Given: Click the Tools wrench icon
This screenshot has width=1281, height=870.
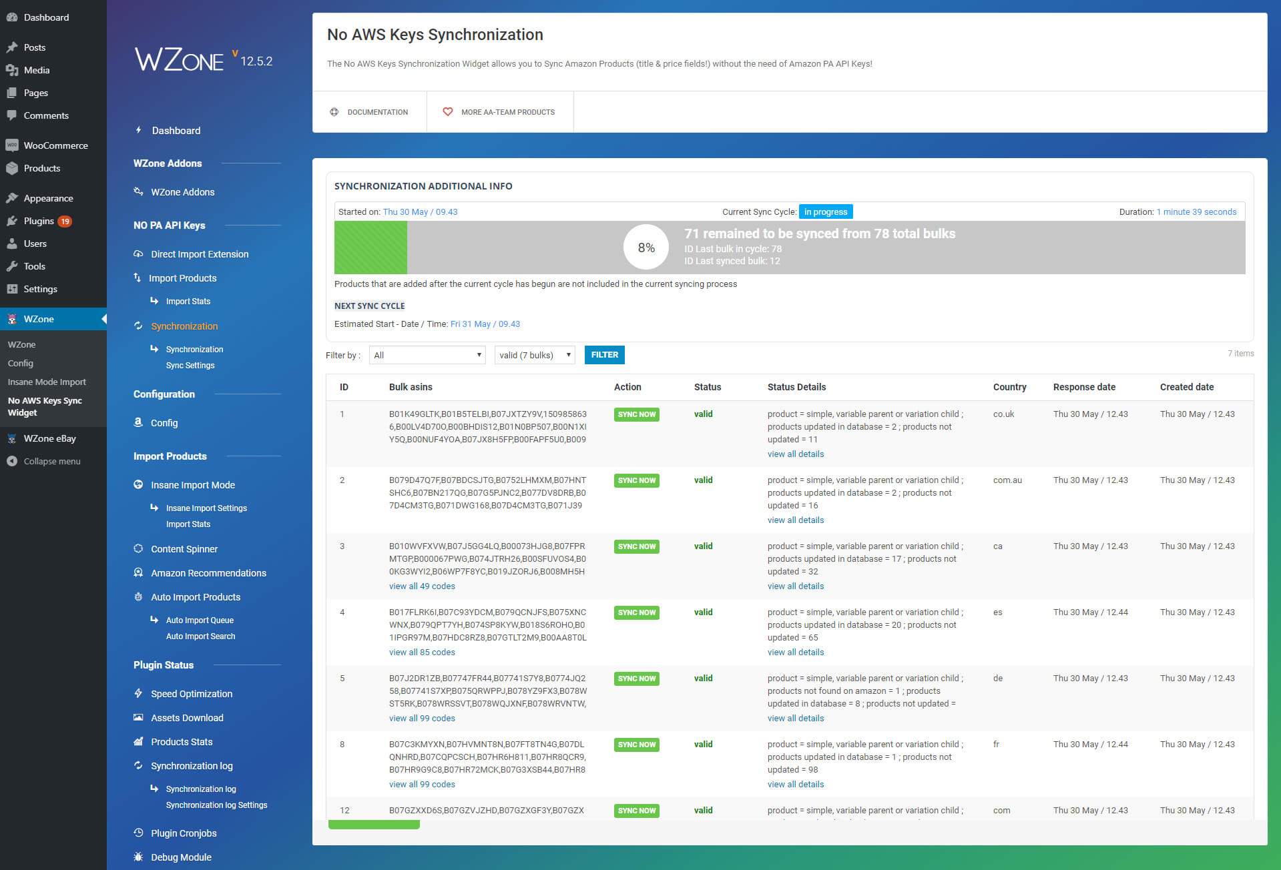Looking at the screenshot, I should point(12,266).
